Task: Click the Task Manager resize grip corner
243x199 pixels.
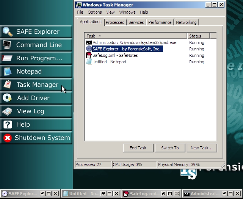Action: tap(223, 166)
